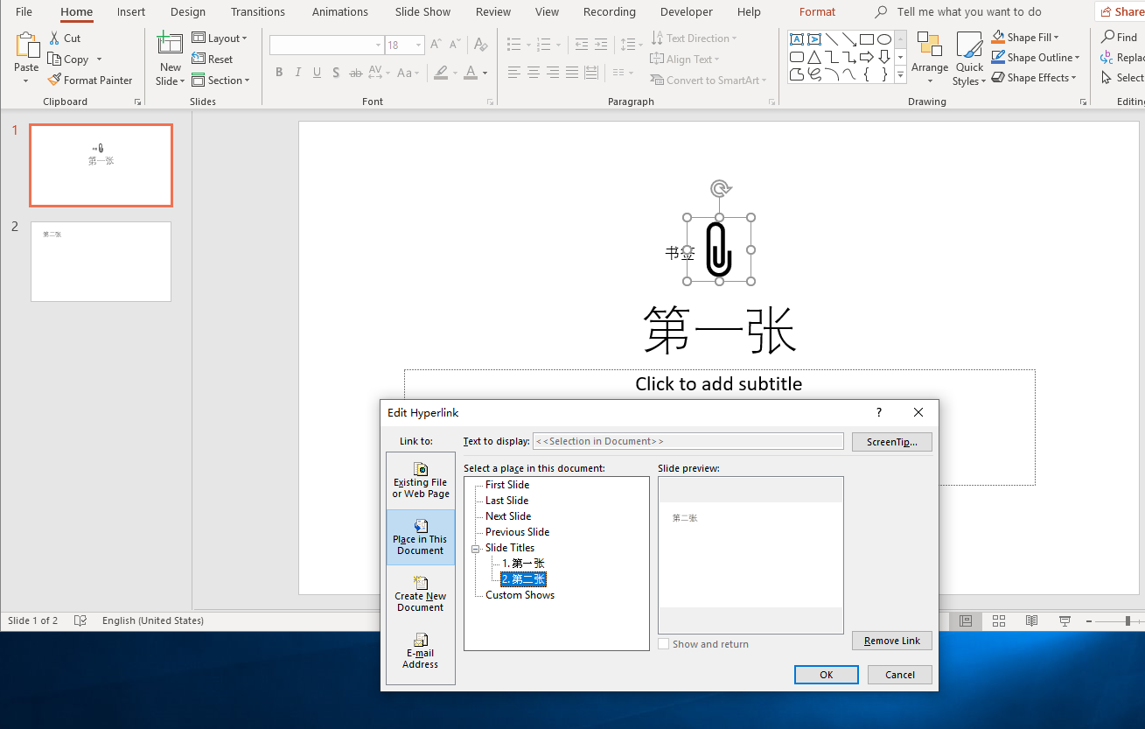Open the font color picker dropdown arrow

tap(485, 73)
